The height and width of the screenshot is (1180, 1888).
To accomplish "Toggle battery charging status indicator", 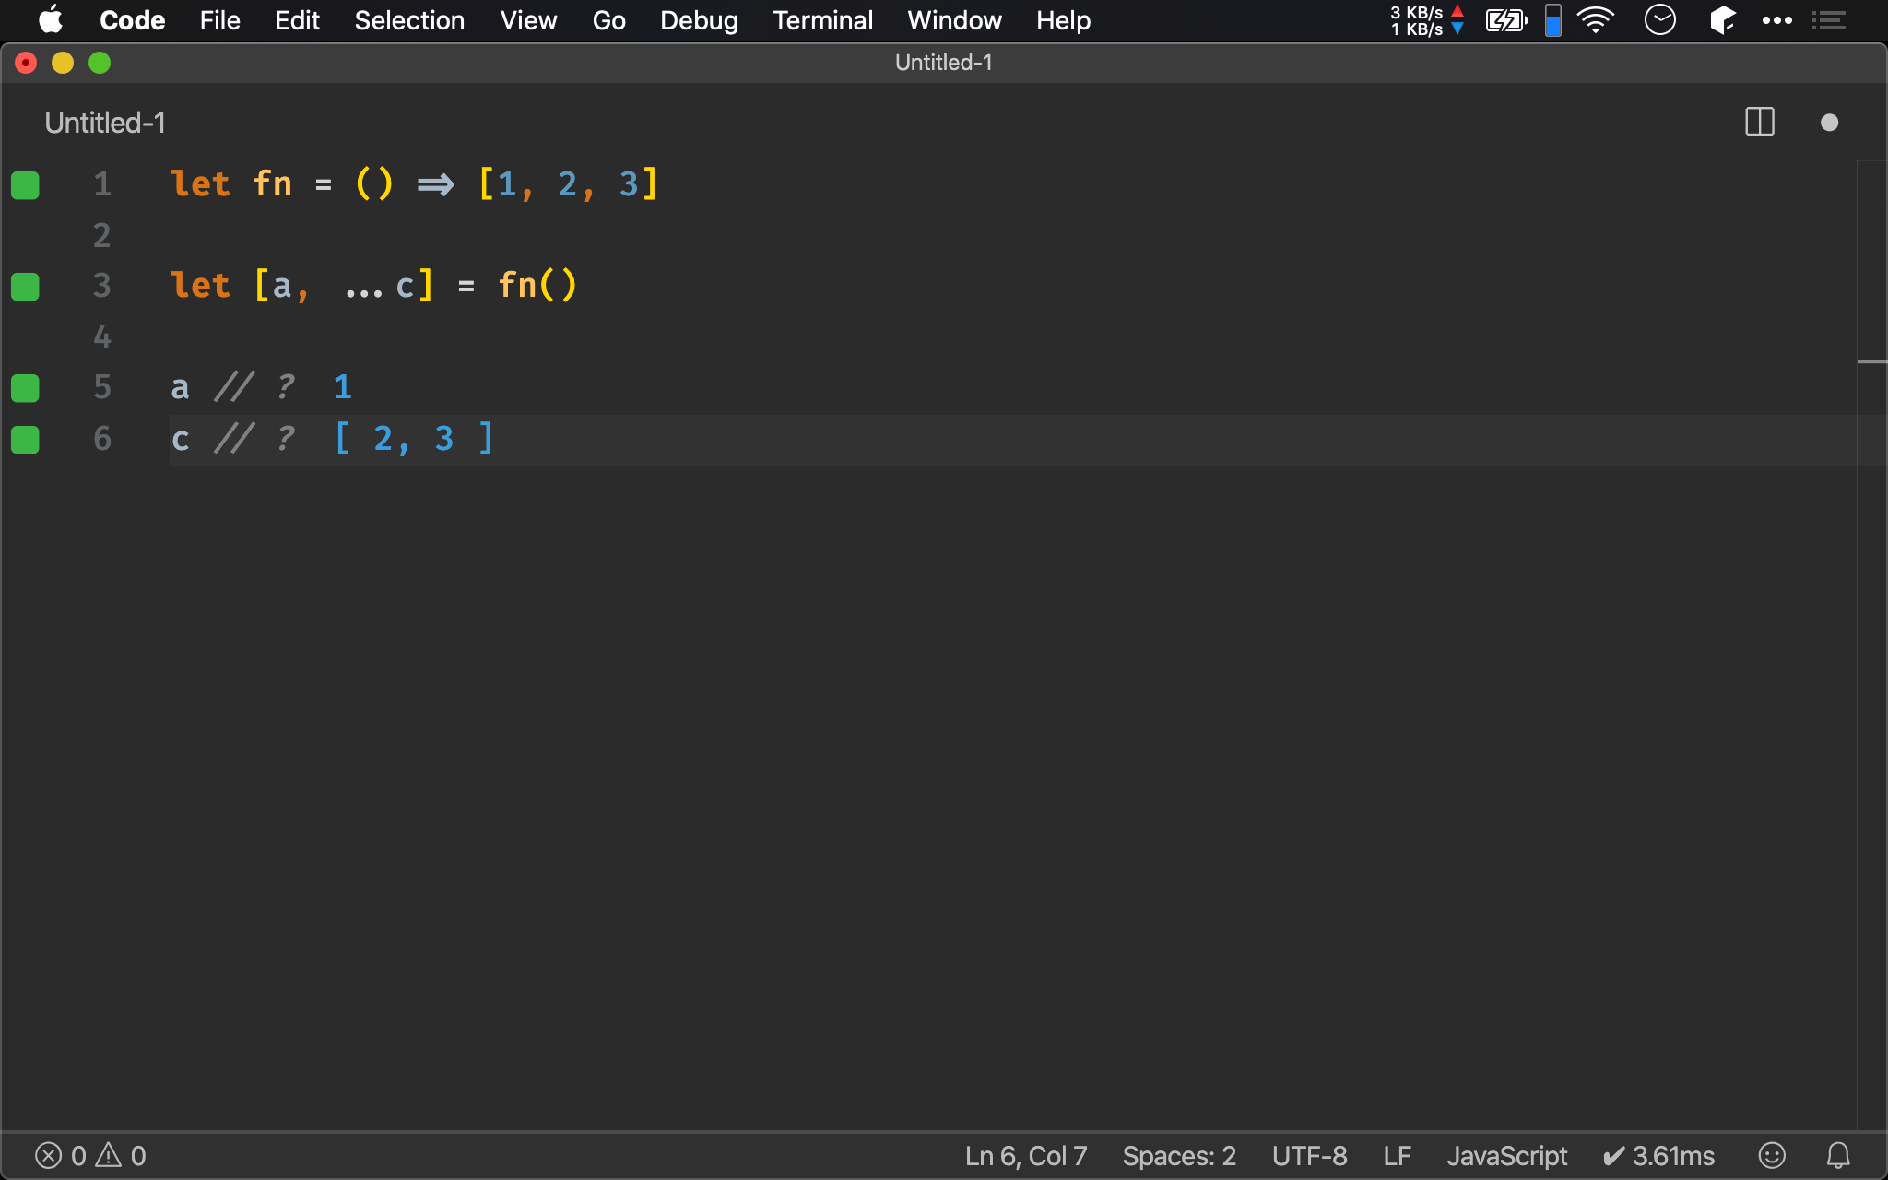I will [x=1506, y=20].
